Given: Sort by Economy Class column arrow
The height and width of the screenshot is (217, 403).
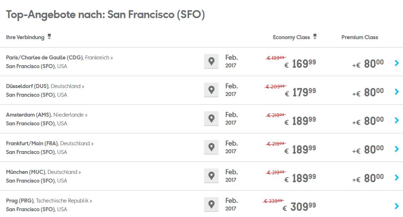Looking at the screenshot, I should (315, 37).
